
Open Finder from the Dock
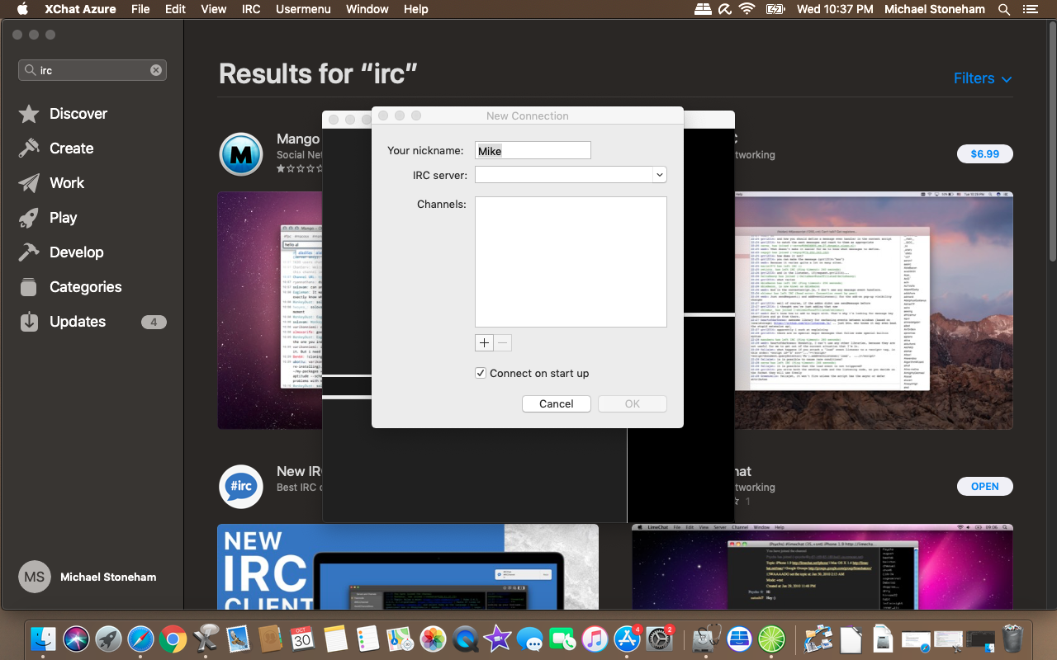43,639
